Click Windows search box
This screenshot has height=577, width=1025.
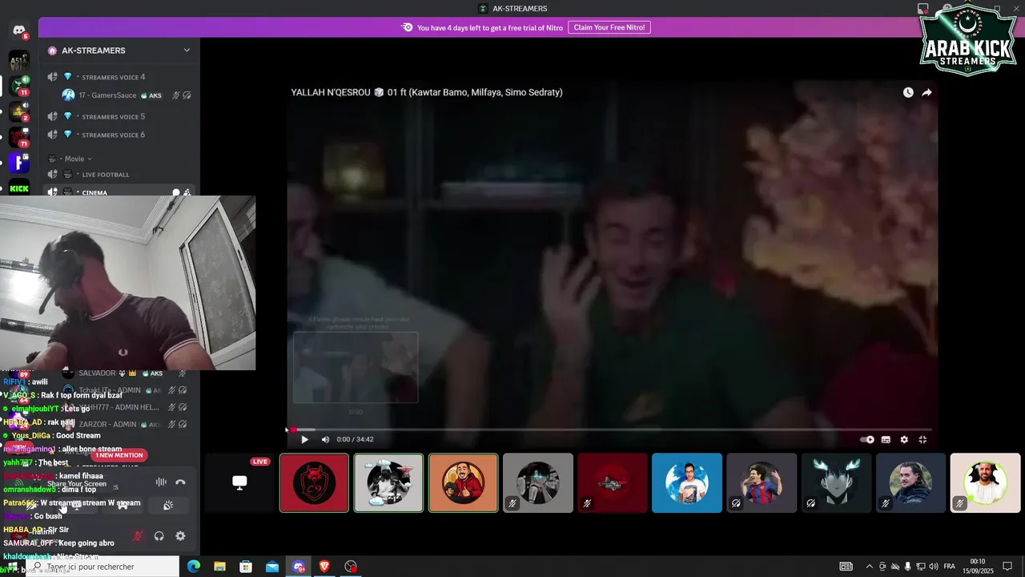pos(102,567)
